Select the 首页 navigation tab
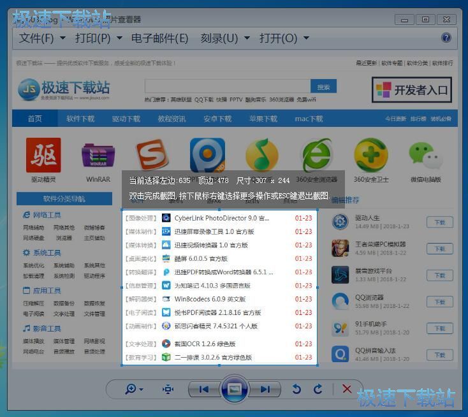The height and width of the screenshot is (417, 468). pyautogui.click(x=35, y=119)
